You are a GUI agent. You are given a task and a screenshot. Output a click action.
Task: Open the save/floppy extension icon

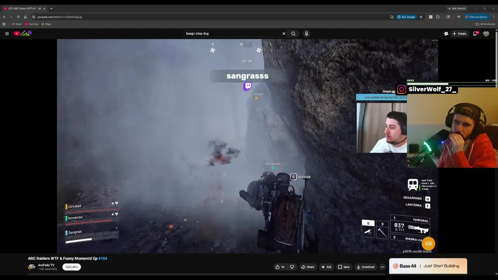431,17
